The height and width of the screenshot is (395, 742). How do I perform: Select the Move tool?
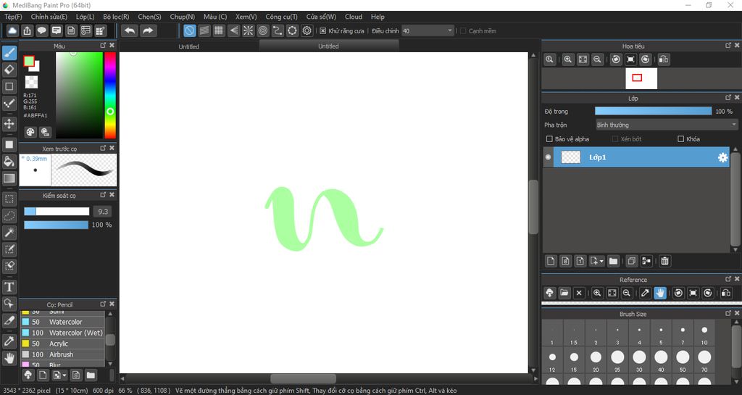(x=9, y=124)
